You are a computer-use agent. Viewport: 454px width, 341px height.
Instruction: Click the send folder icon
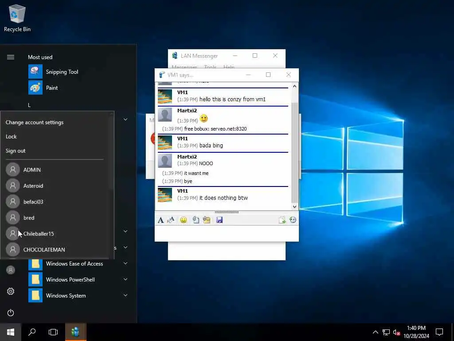[207, 220]
